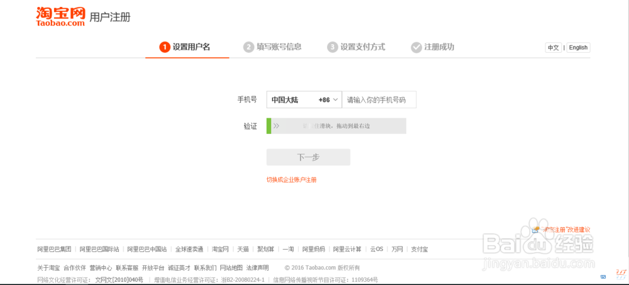
Task: Open 法律声明 link
Action: coord(257,268)
